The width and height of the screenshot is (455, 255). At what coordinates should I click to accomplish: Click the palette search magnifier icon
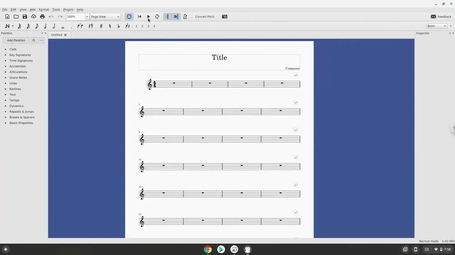point(33,40)
